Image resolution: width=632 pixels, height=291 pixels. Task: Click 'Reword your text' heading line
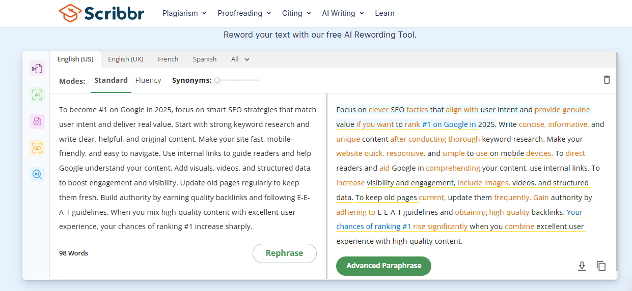pyautogui.click(x=320, y=35)
